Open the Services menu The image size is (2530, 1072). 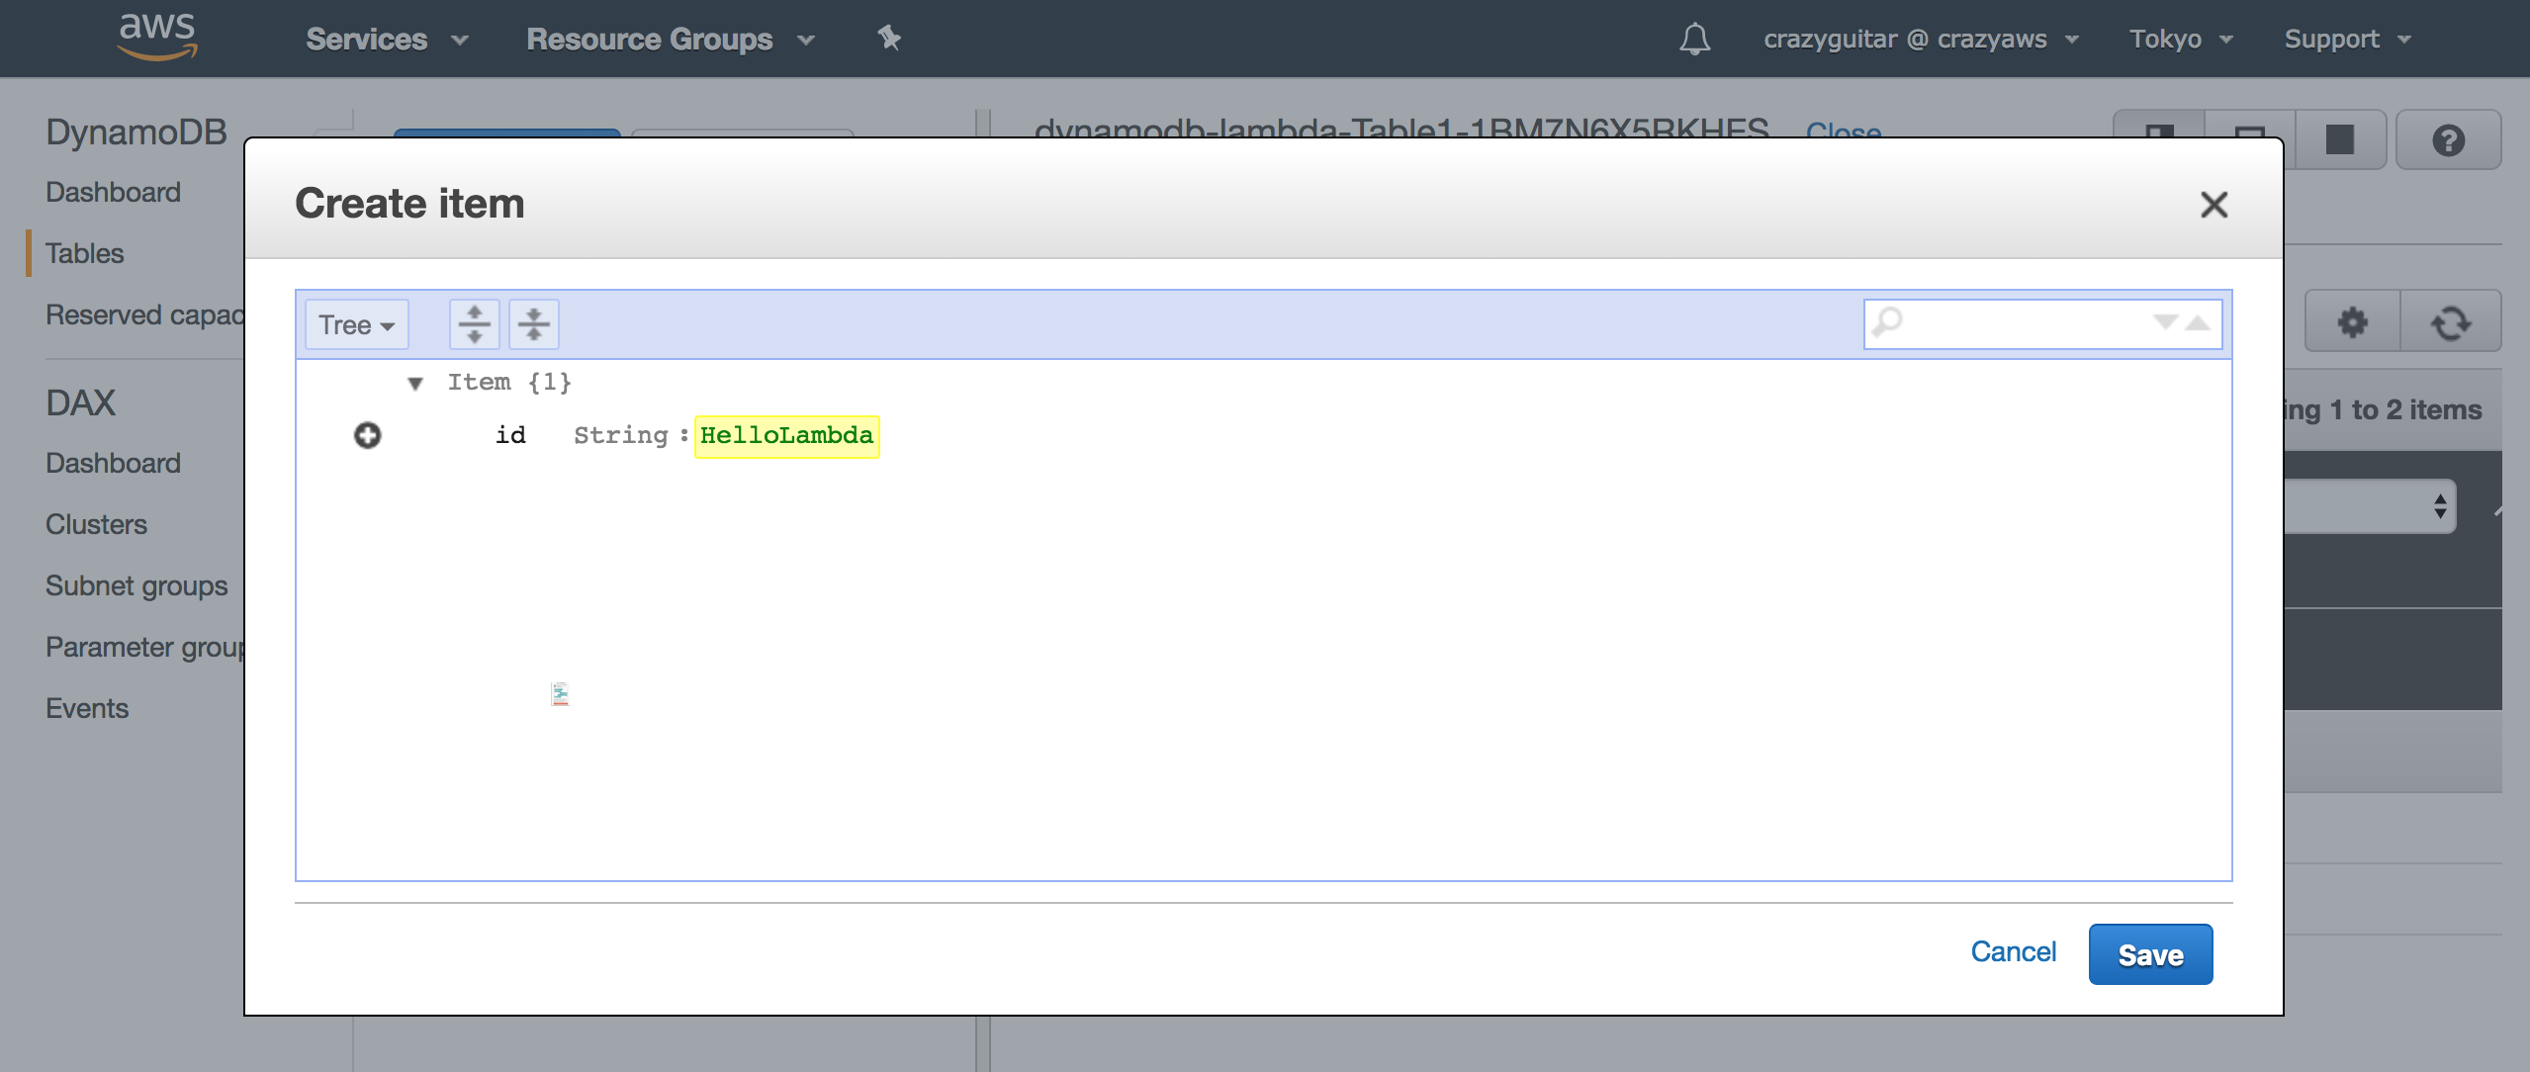385,39
